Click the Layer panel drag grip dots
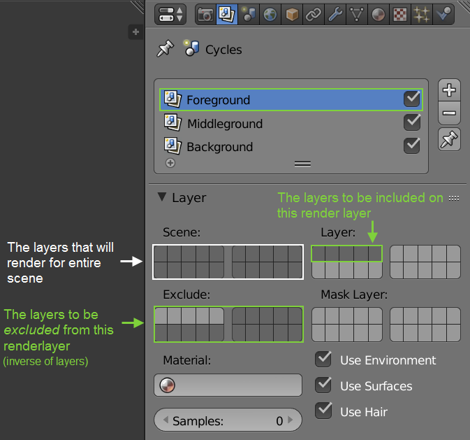The height and width of the screenshot is (440, 470). [x=454, y=198]
